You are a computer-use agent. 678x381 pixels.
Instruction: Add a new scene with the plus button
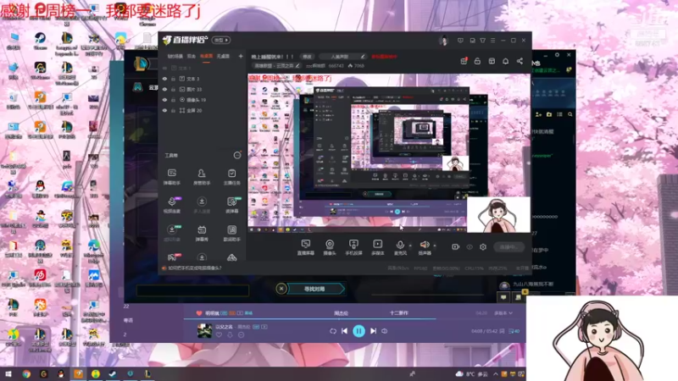[241, 56]
